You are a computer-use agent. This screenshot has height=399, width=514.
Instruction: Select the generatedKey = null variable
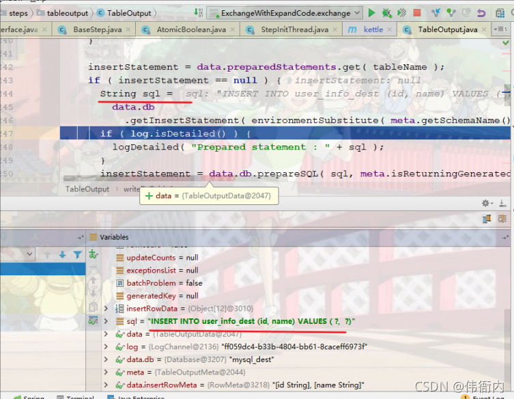(x=158, y=296)
